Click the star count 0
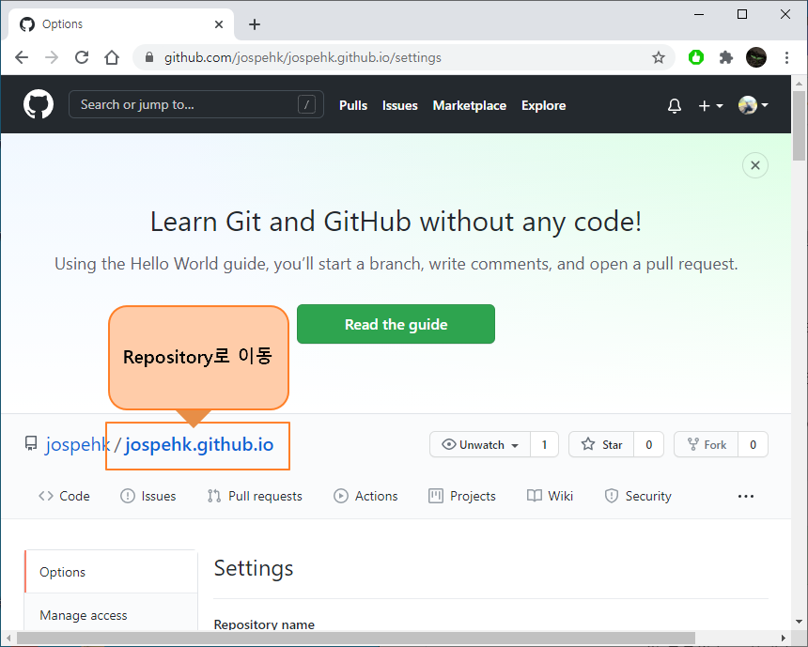This screenshot has width=808, height=647. tap(649, 444)
